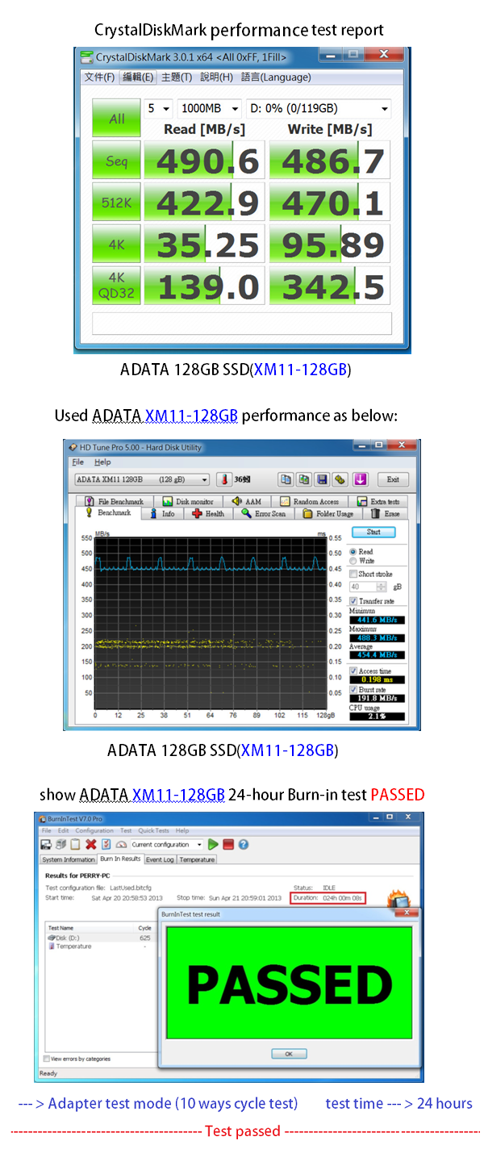Select the Write radio button in HD Tune
This screenshot has width=484, height=1149.
coord(353,560)
